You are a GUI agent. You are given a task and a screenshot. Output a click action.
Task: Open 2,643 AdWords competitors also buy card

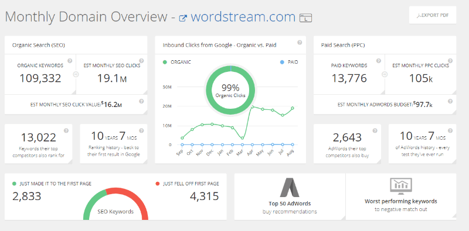pyautogui.click(x=347, y=144)
